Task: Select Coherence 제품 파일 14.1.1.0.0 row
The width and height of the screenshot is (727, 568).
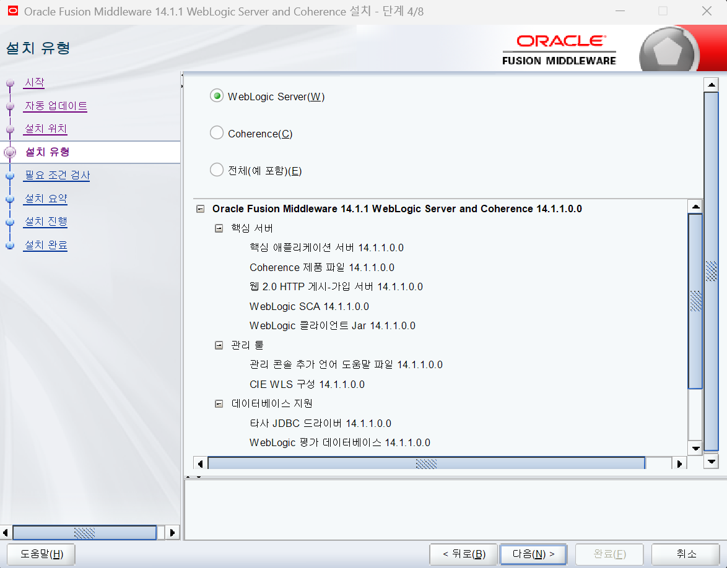Action: click(322, 267)
